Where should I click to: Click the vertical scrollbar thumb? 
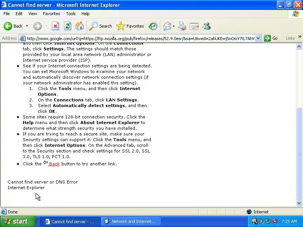(x=299, y=154)
